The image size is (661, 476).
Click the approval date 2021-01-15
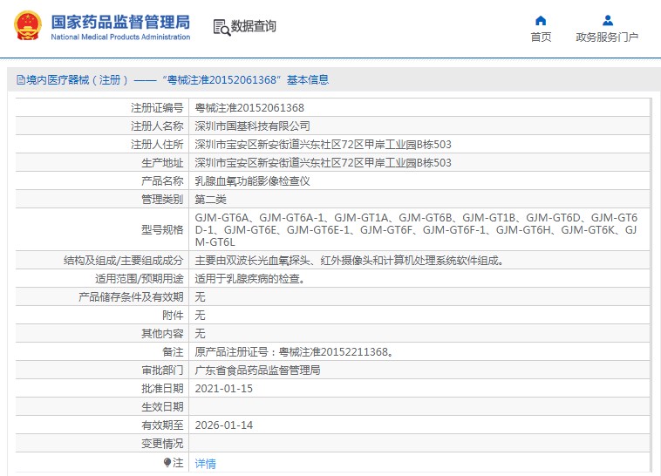click(224, 389)
